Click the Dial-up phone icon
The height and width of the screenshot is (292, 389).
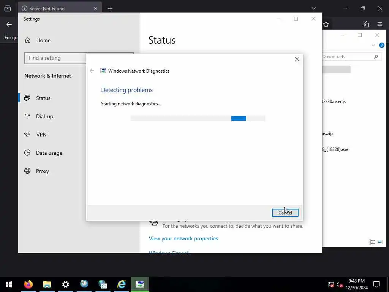click(x=27, y=116)
